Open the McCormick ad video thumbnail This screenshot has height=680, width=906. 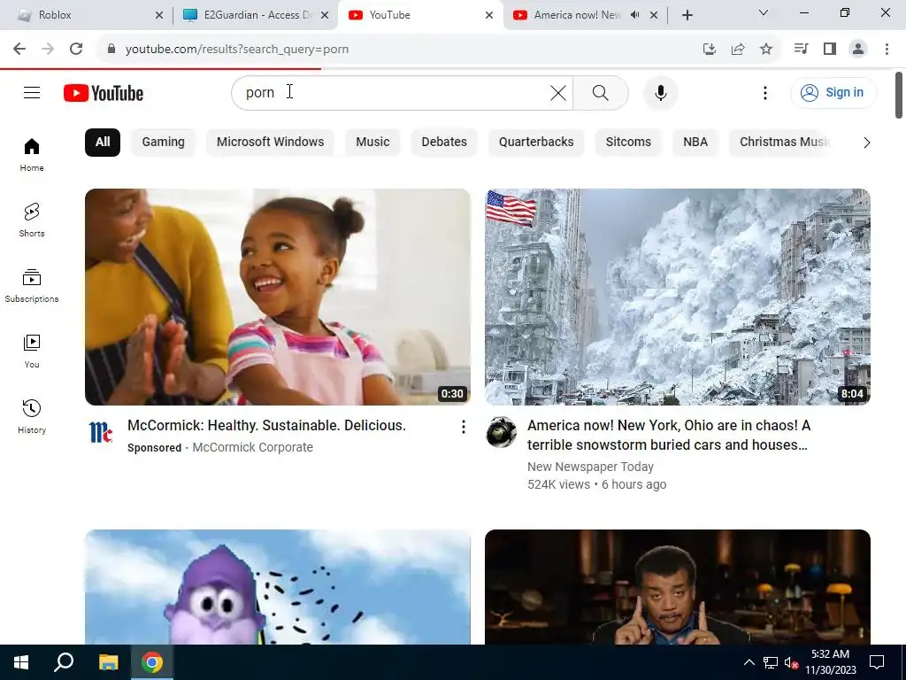coord(277,297)
